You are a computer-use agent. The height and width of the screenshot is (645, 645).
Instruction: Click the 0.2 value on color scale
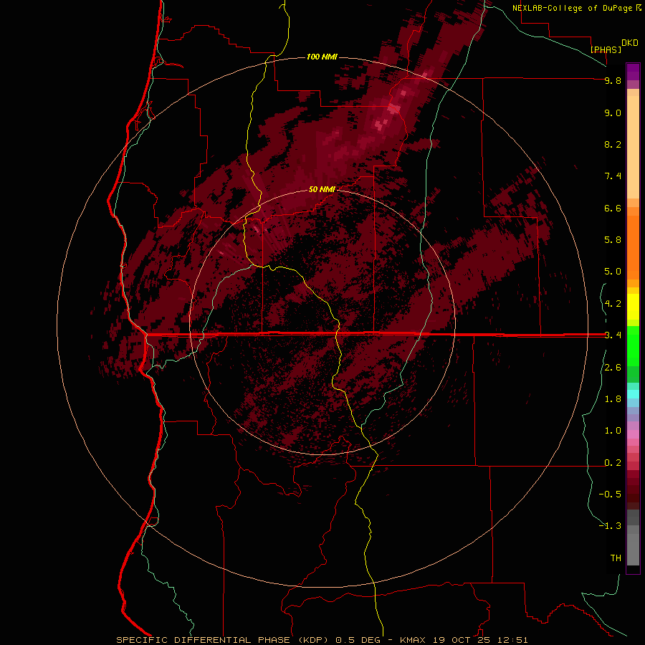(x=613, y=463)
